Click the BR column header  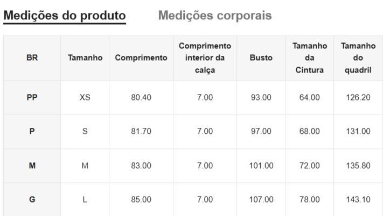[32, 58]
